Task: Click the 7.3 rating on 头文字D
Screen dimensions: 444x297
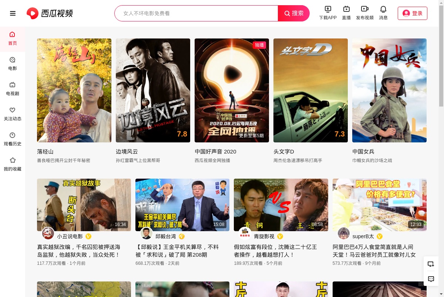Action: click(340, 134)
